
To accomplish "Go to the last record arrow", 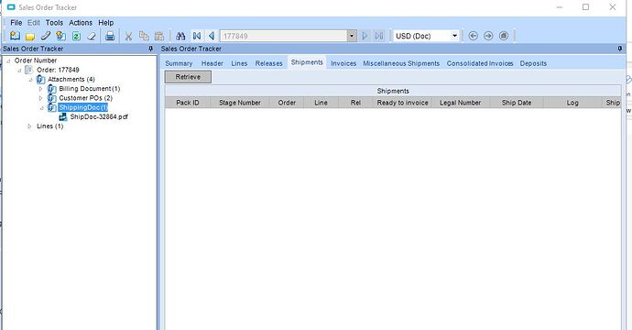I will coord(379,36).
